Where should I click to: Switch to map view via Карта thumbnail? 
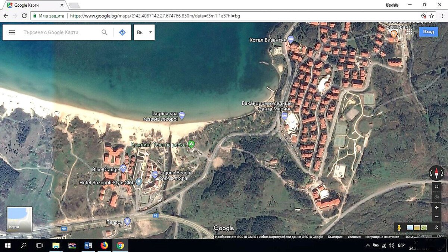tap(19, 219)
